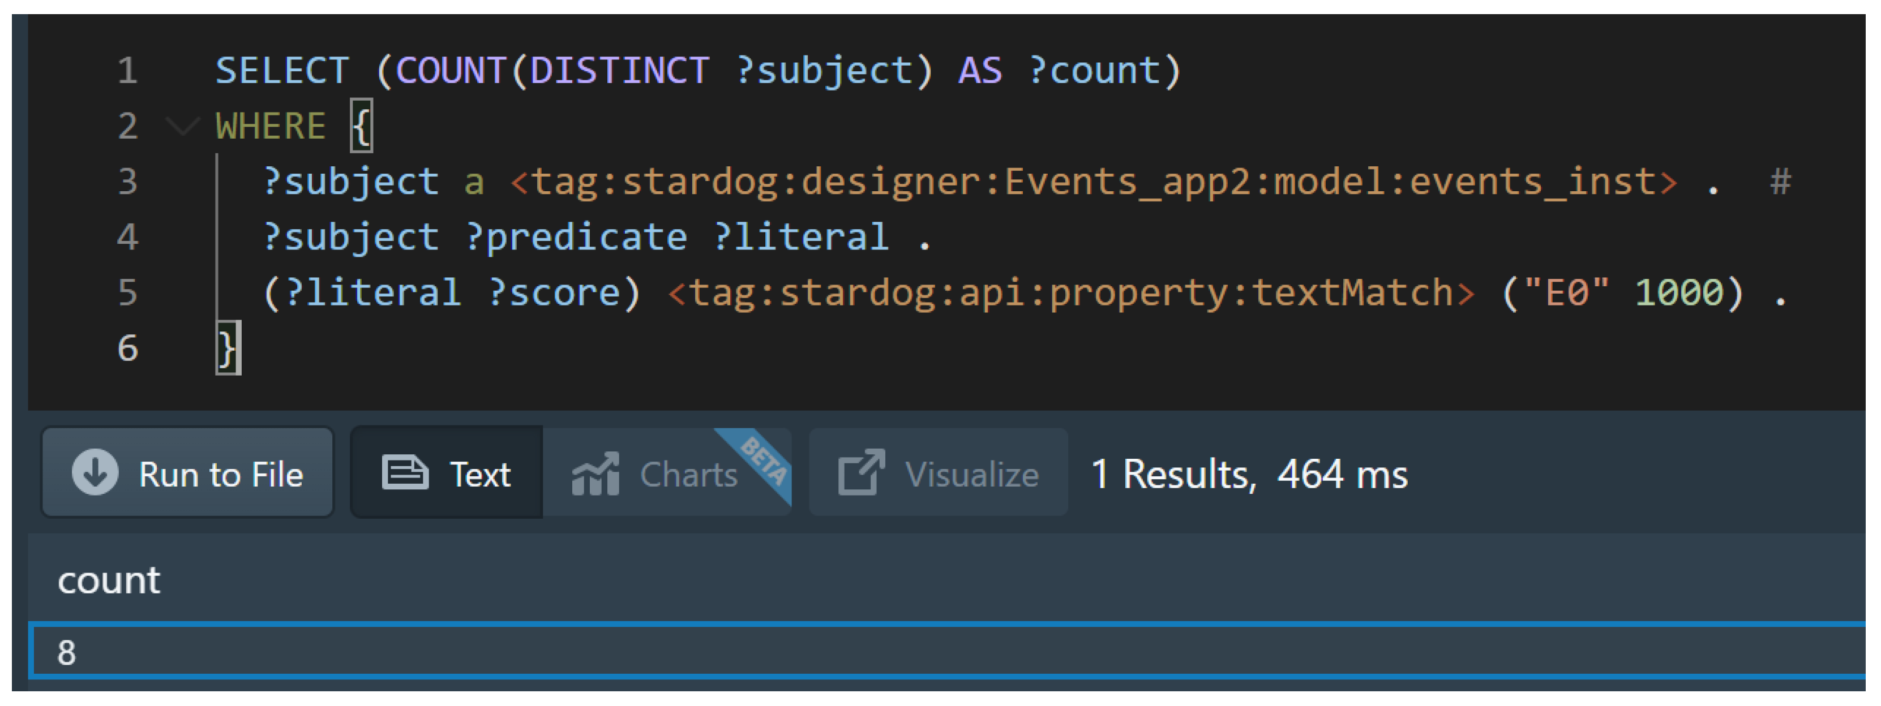Click the opening brace after WHERE

tap(362, 126)
